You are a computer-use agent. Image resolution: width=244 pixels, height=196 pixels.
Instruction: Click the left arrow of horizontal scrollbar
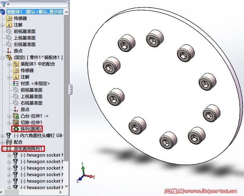pos(1,192)
